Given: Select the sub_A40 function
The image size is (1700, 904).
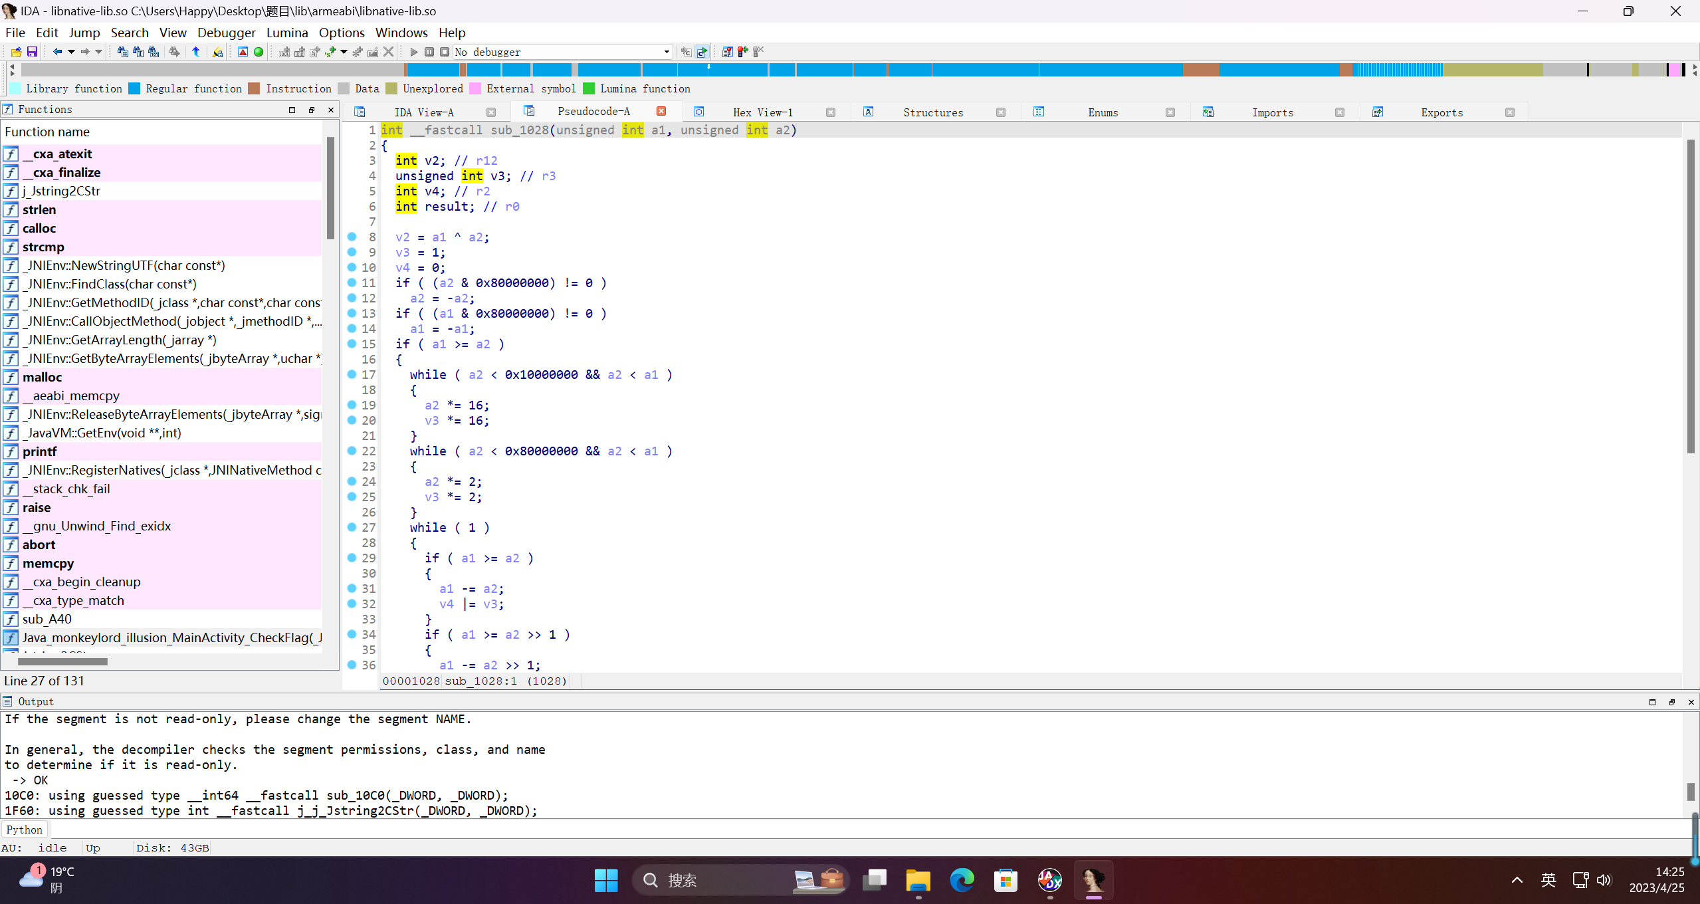Looking at the screenshot, I should click(162, 619).
